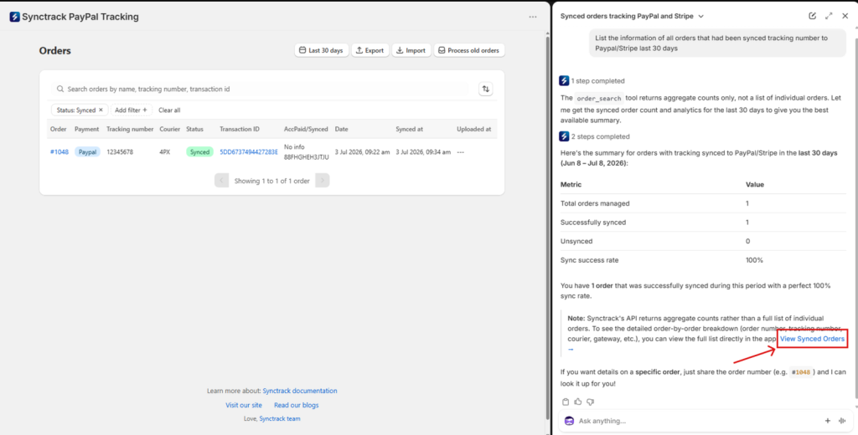Click the copy response clipboard icon
Screen dimensions: 858x435
pyautogui.click(x=566, y=402)
